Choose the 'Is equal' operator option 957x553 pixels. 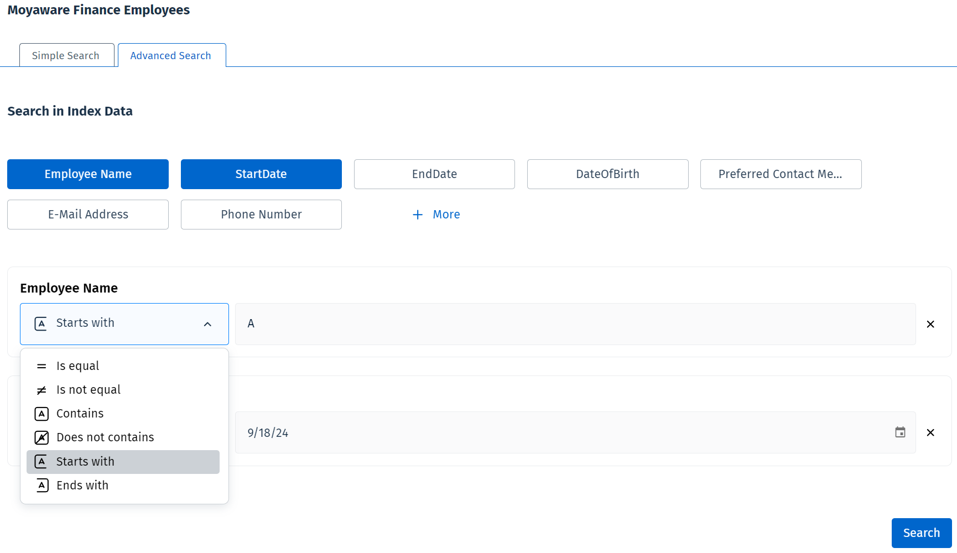point(77,366)
